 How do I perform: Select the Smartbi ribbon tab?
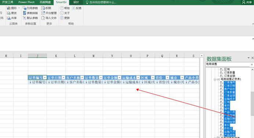click(61, 2)
